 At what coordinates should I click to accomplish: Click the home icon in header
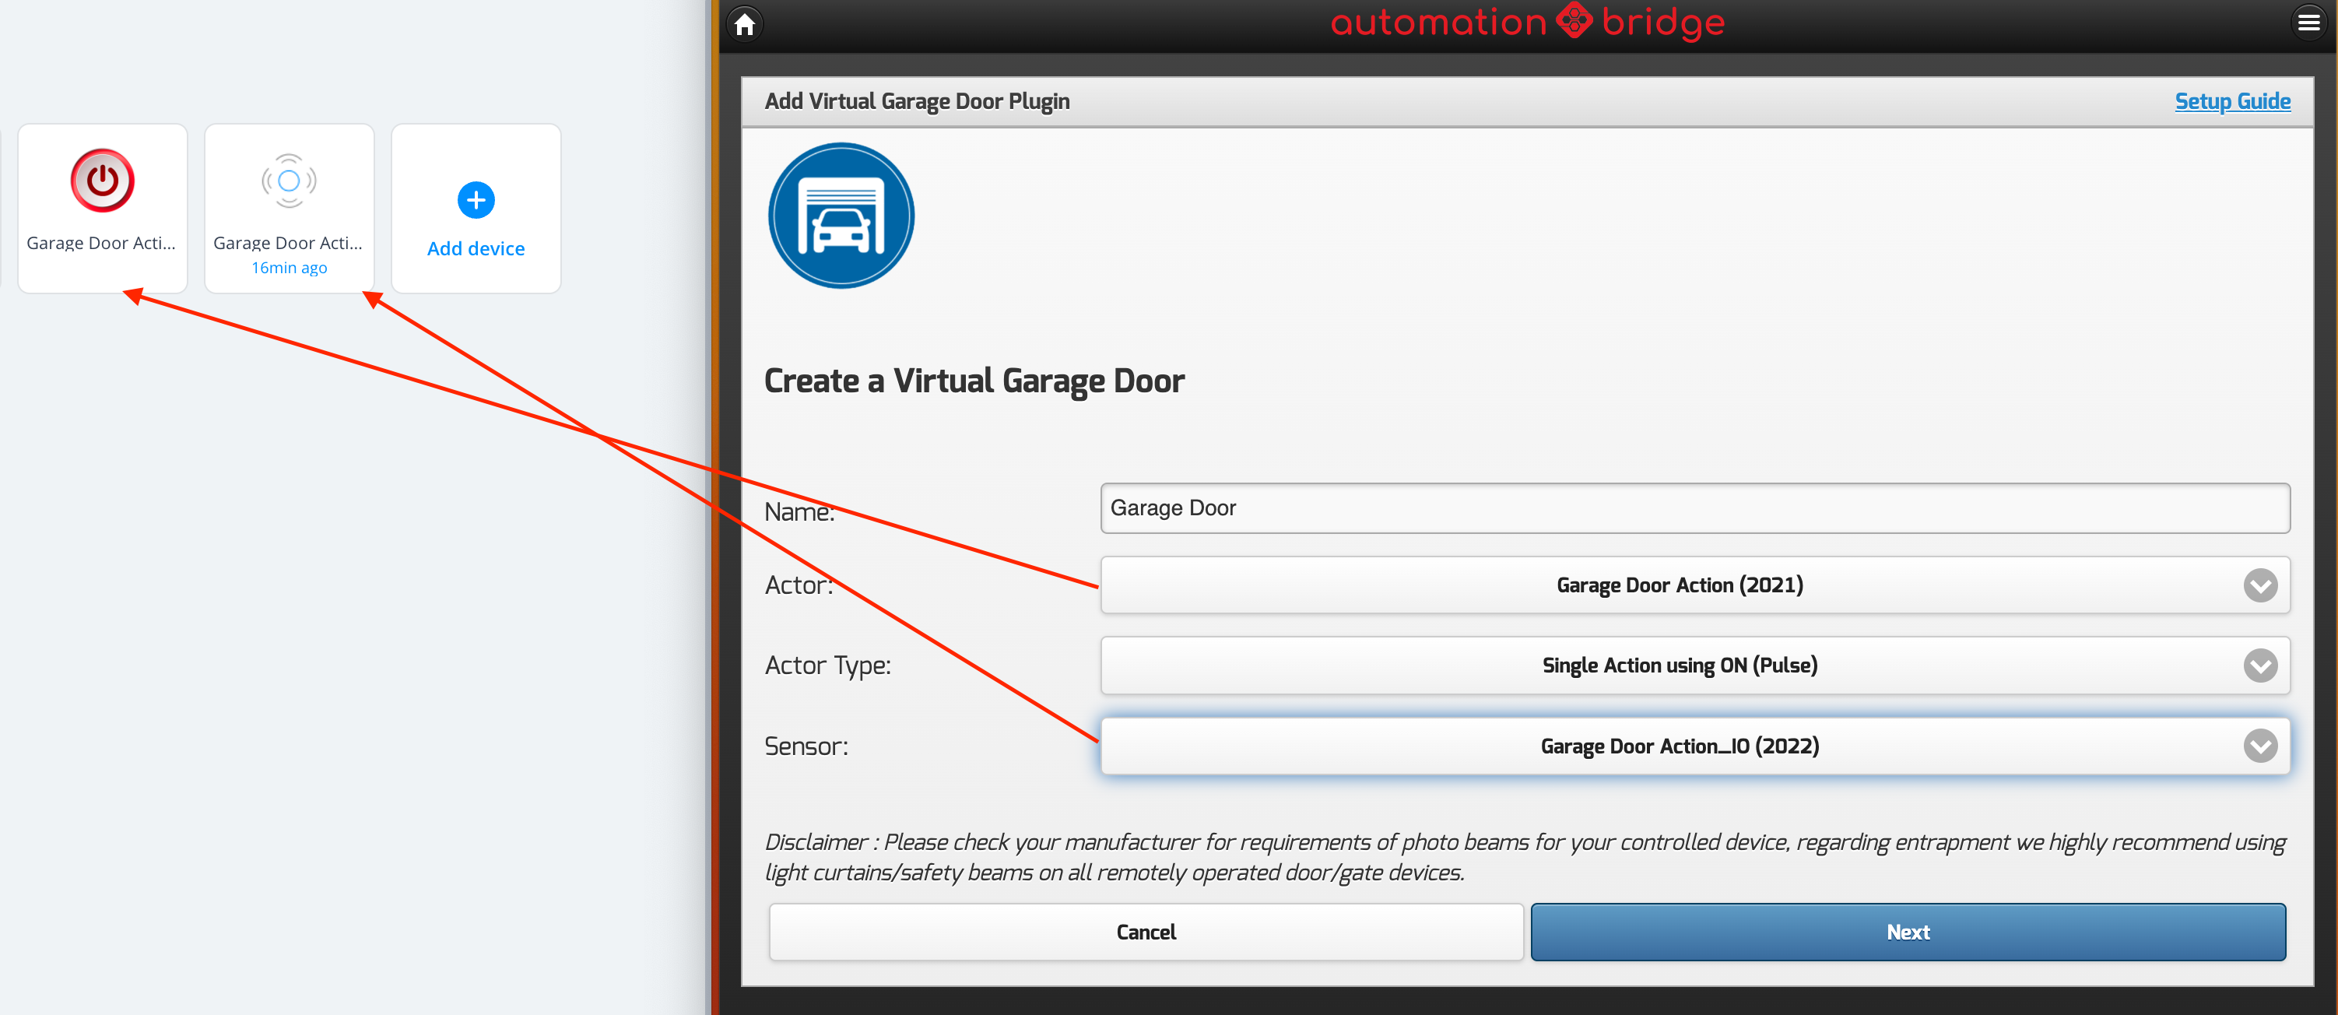coord(744,23)
